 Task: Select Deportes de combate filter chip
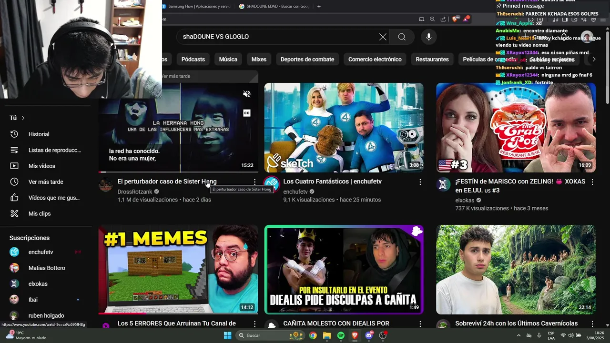[307, 60]
